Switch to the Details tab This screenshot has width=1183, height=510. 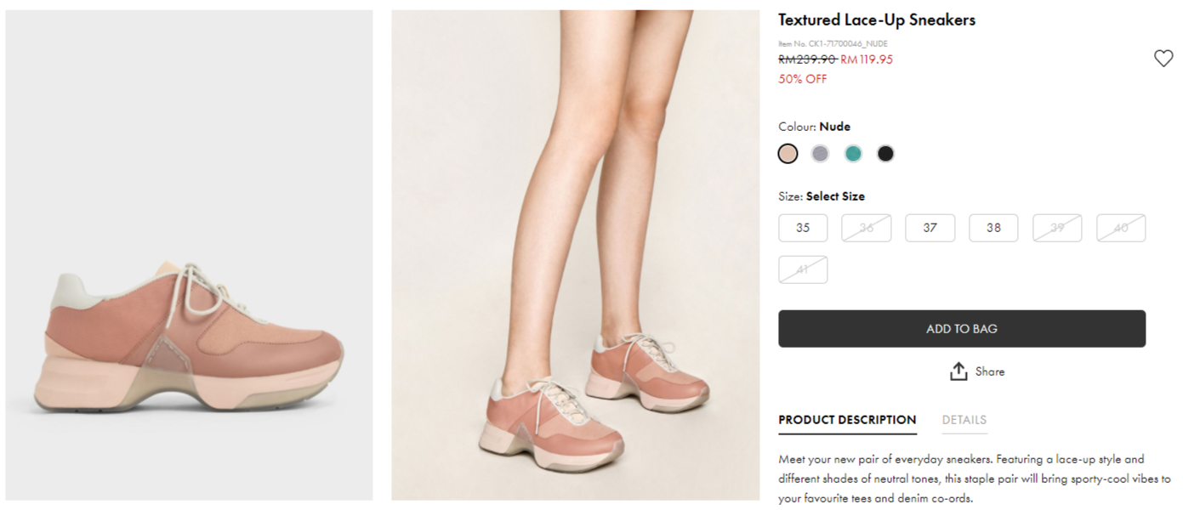click(964, 420)
